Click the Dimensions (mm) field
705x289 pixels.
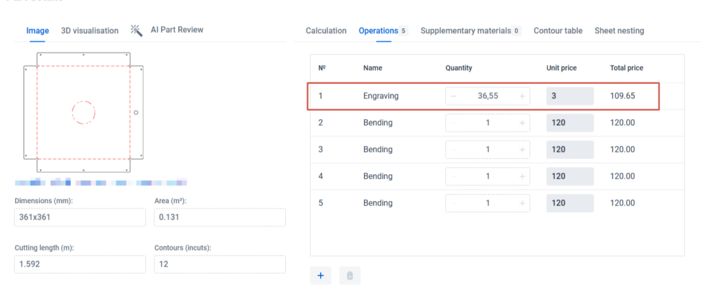[80, 217]
